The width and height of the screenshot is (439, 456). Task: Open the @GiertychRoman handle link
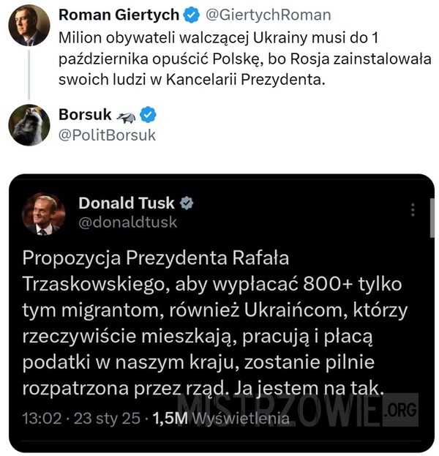coord(269,15)
